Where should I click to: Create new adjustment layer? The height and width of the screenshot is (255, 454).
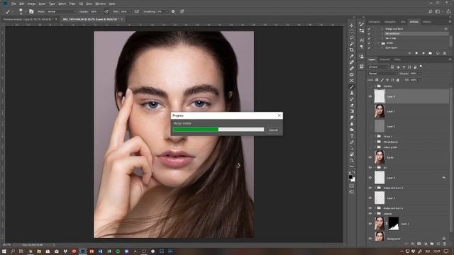[426, 244]
